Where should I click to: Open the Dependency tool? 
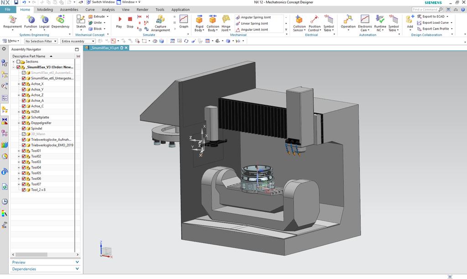tap(61, 22)
